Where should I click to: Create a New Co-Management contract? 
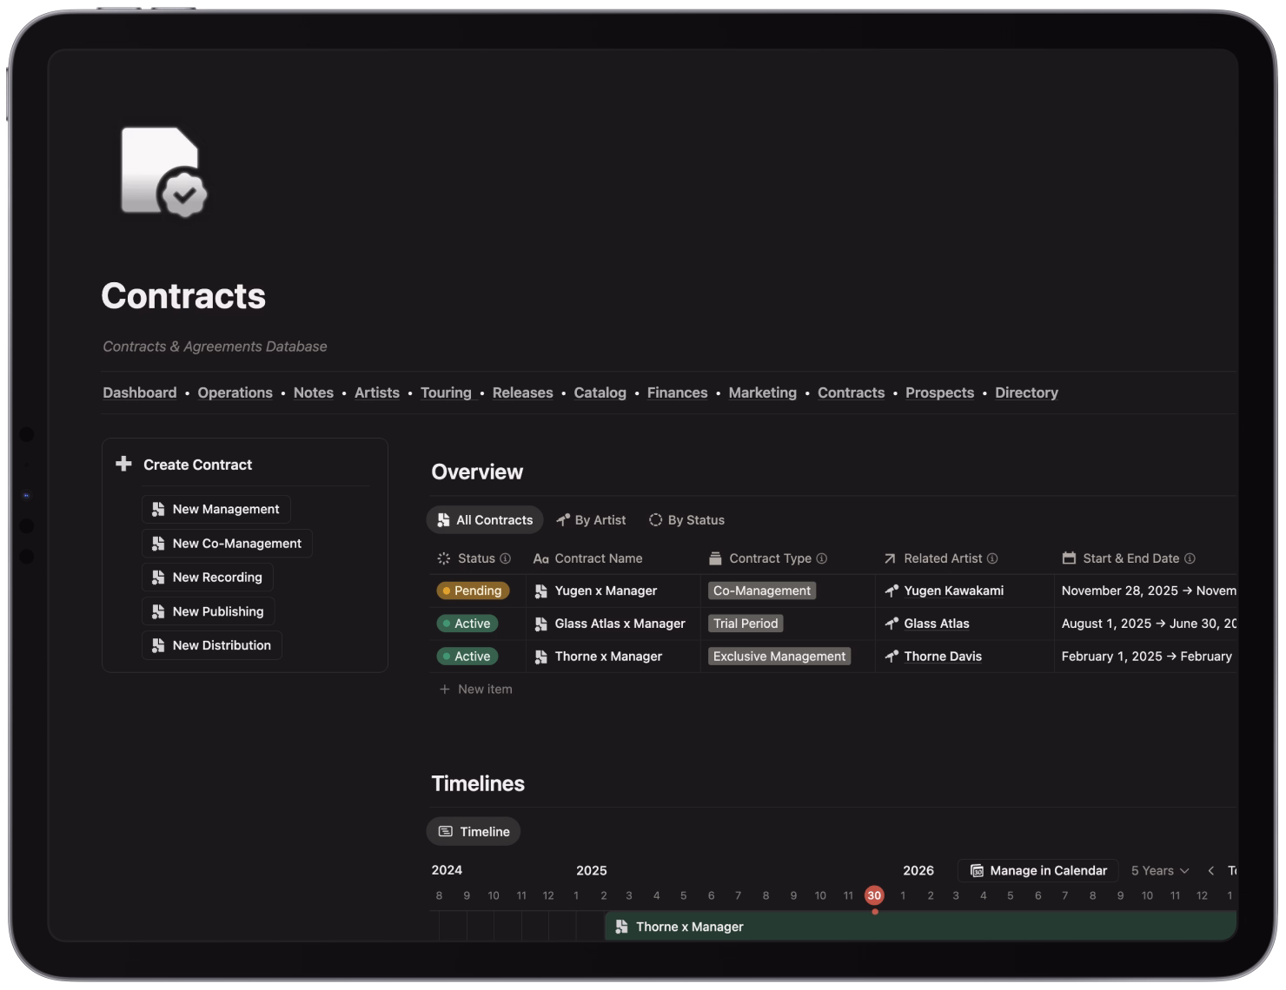click(x=227, y=543)
